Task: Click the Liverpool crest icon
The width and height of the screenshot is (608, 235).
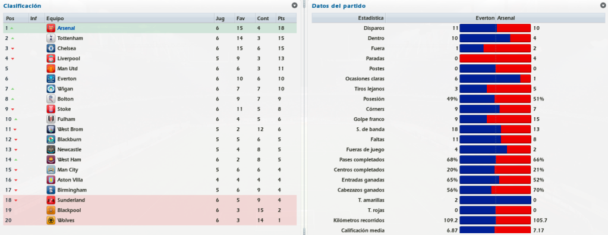Action: coord(51,58)
